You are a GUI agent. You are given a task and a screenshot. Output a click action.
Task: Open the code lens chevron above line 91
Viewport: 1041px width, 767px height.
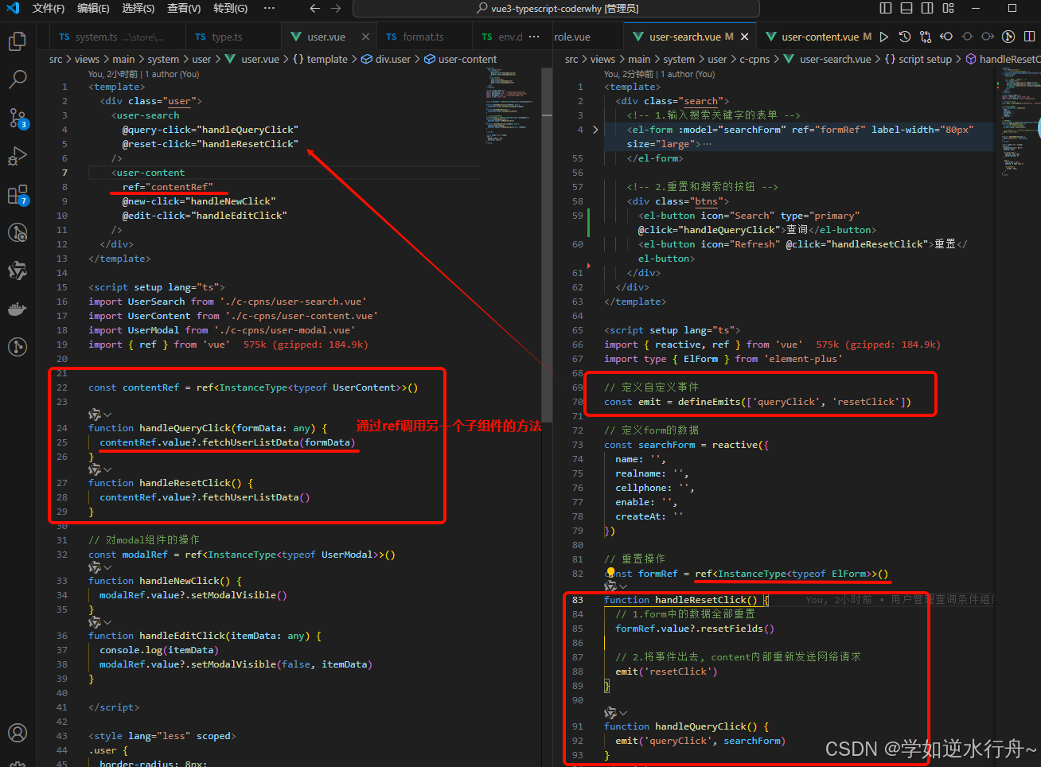tap(623, 713)
